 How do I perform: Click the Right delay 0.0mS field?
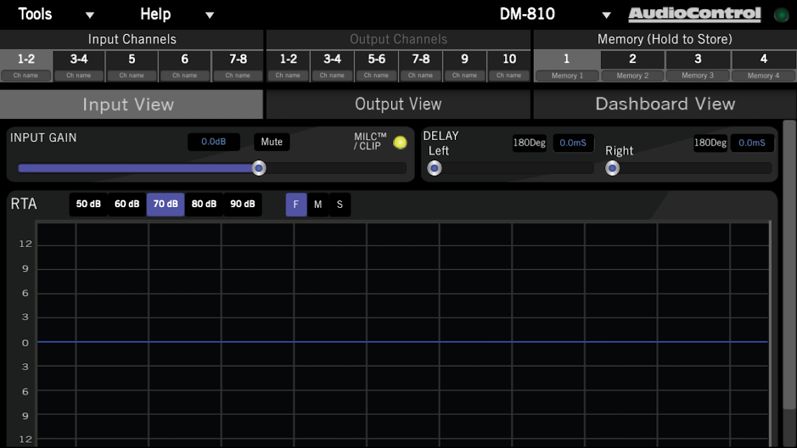752,143
